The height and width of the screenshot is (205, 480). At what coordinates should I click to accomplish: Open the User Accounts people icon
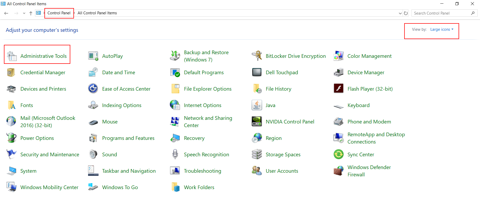[257, 171]
